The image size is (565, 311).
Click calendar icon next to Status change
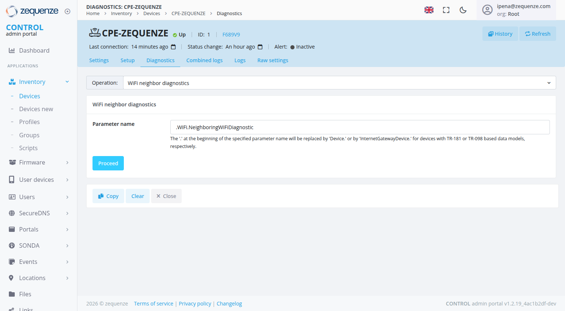260,47
